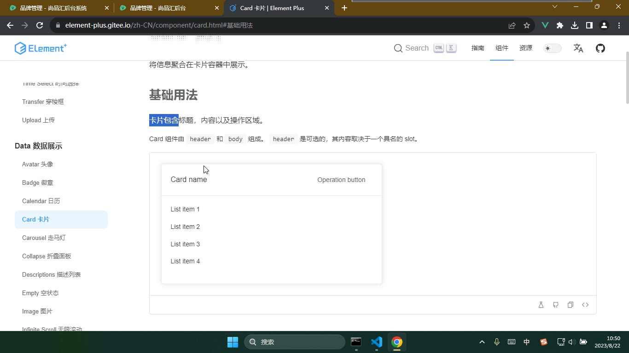Share this page from the address bar
629x353 pixels.
[512, 25]
